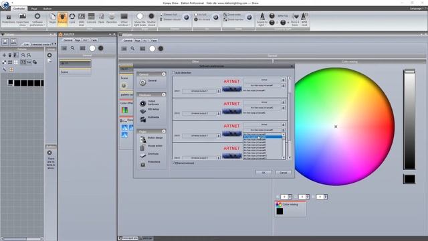Open Multimedia in preferences sidebar
This screenshot has height=241, width=428.
149,118
